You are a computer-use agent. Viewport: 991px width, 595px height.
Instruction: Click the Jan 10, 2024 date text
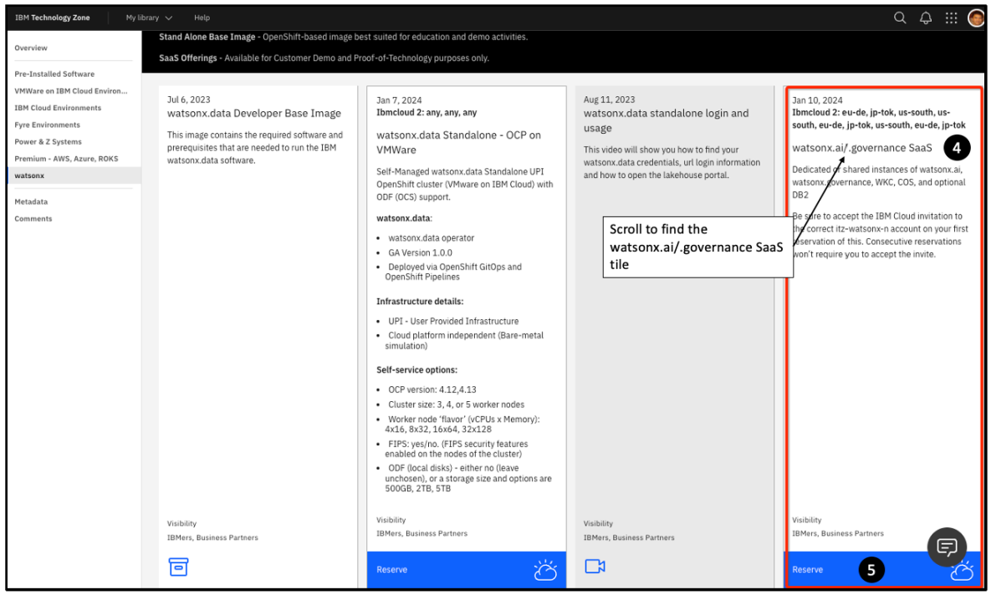click(817, 100)
